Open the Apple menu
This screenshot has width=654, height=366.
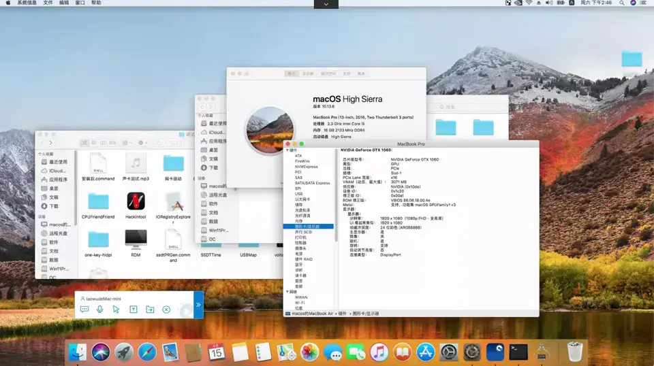point(7,3)
